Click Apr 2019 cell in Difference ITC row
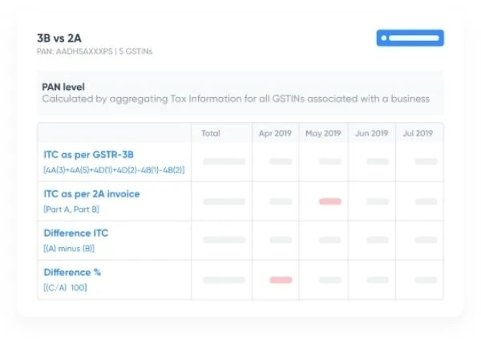The height and width of the screenshot is (345, 481). pos(281,240)
